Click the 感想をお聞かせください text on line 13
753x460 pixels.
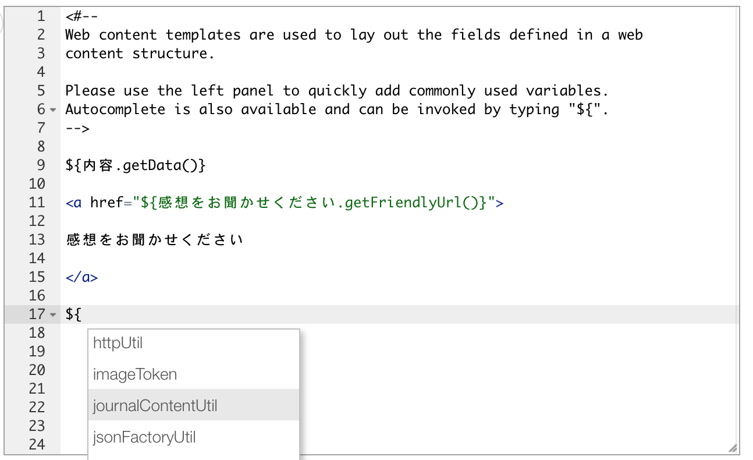coord(154,239)
